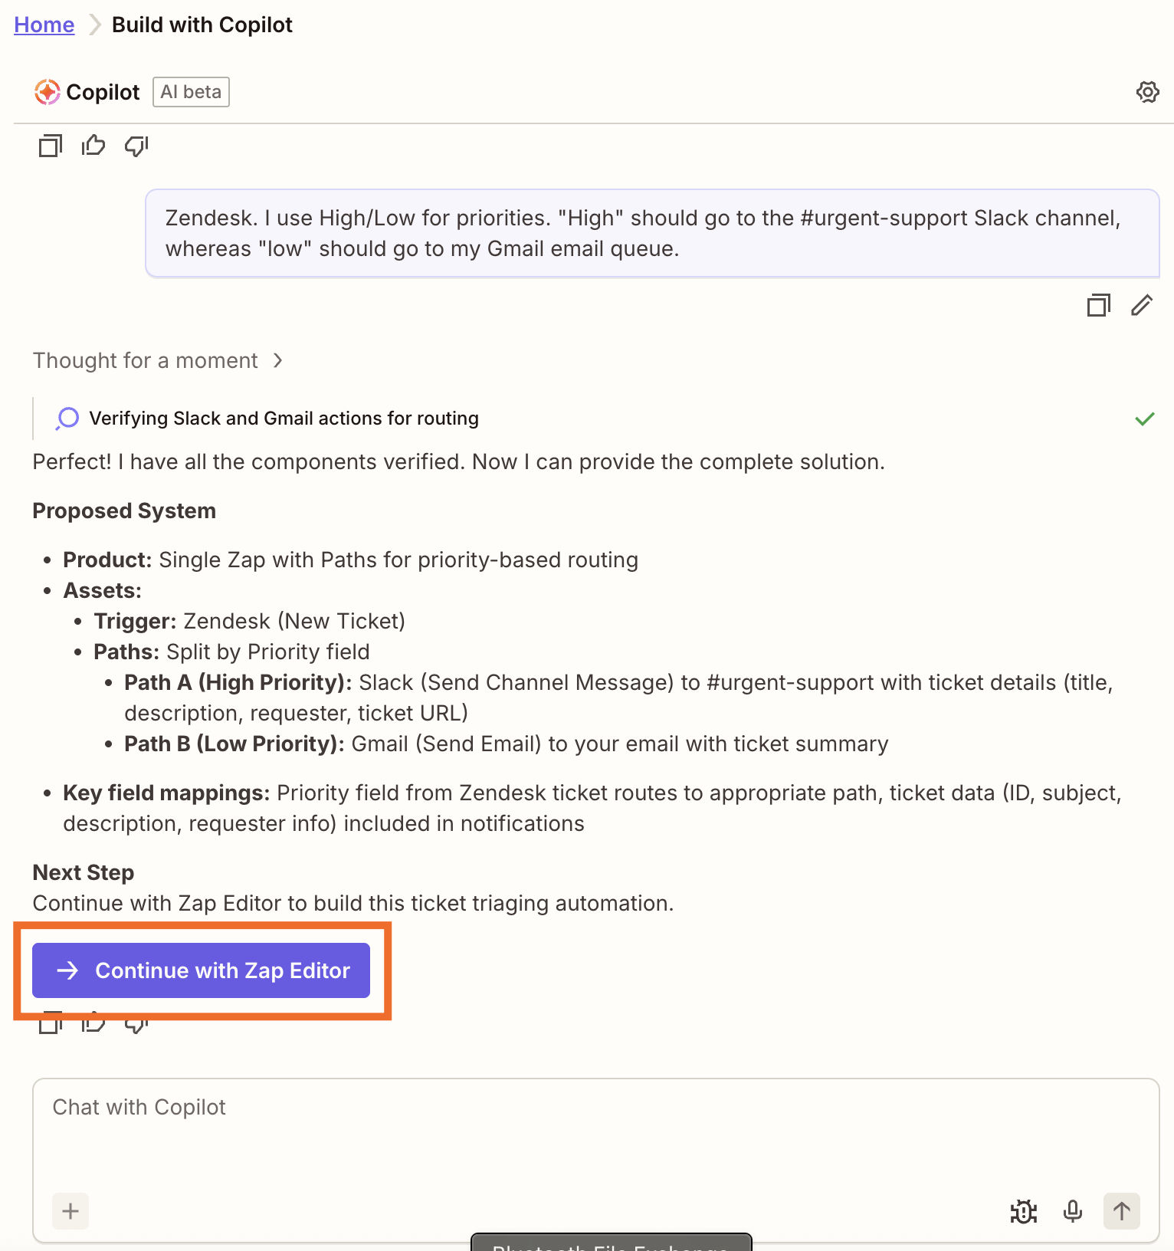Image resolution: width=1174 pixels, height=1251 pixels.
Task: Click the 'Path A (High Priority):' label
Action: (x=238, y=682)
